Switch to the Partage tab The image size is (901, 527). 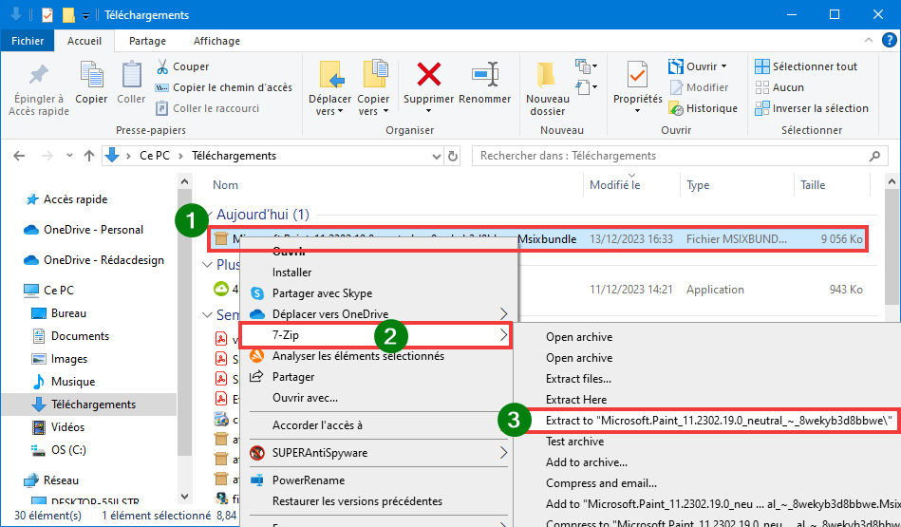(148, 41)
